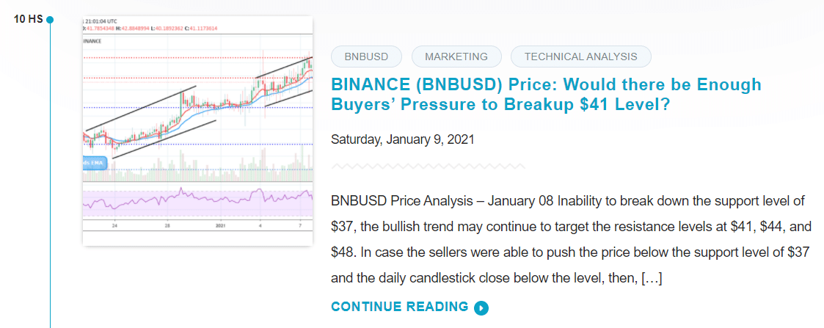
Task: Select the BNBUSD tag pill
Action: point(366,57)
